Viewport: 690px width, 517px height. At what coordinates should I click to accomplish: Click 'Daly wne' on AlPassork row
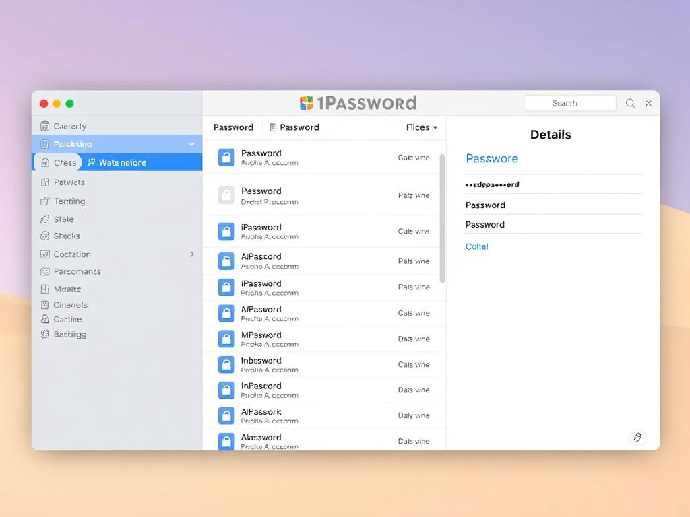pyautogui.click(x=414, y=415)
